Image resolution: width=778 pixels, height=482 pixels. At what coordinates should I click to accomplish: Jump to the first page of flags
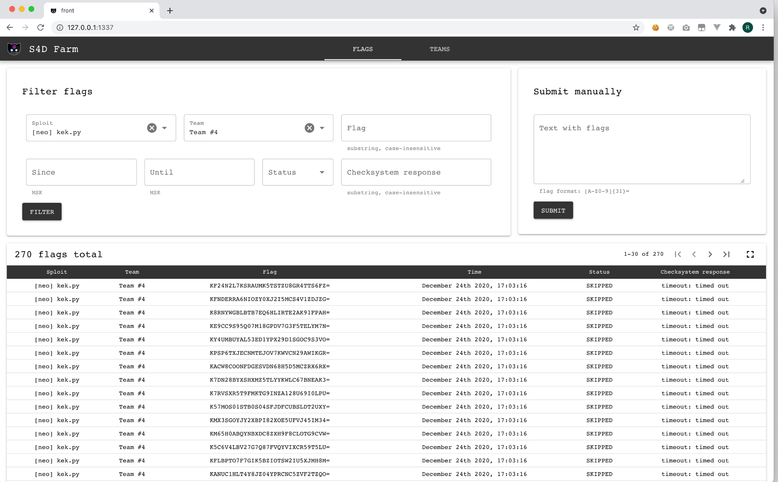coord(678,254)
